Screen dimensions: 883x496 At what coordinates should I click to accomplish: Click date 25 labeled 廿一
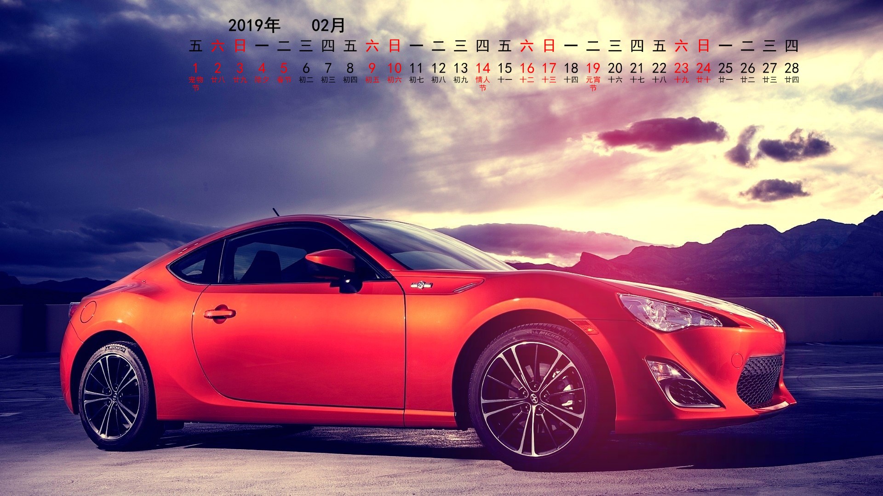725,68
